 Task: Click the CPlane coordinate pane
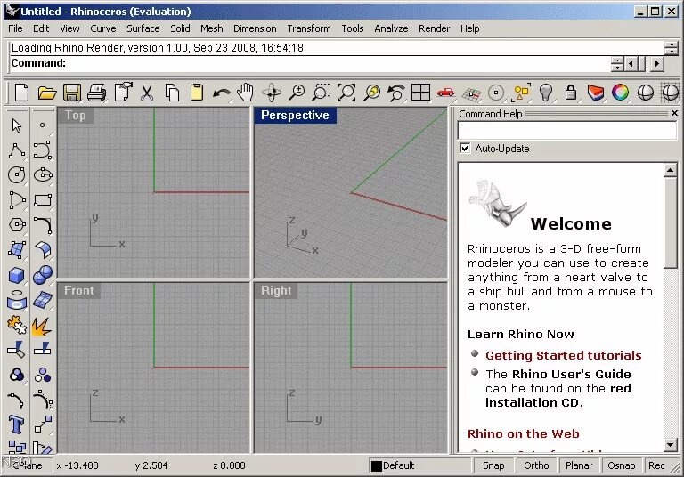pos(27,465)
